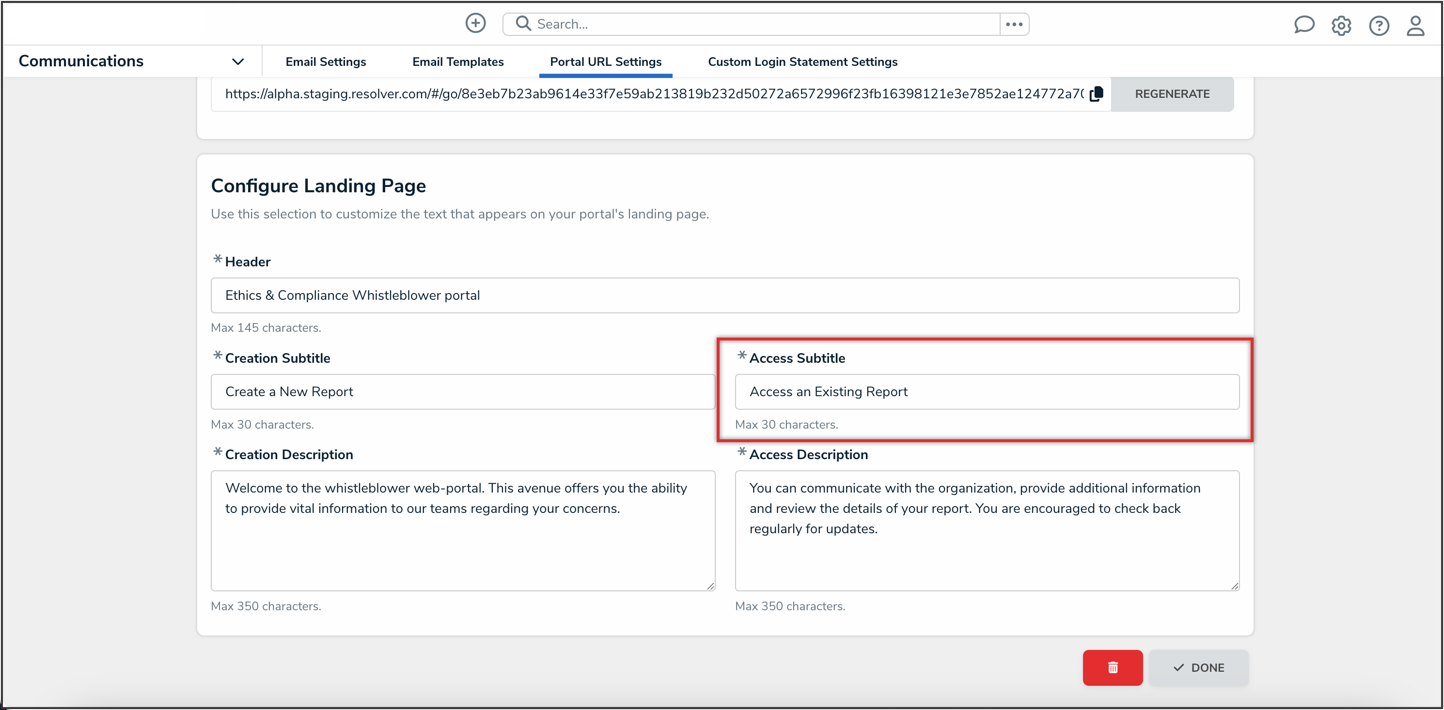Open the user profile icon
1444x710 pixels.
coord(1415,25)
